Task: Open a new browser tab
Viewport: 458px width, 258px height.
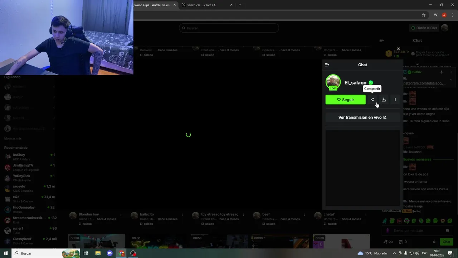Action: [240, 5]
